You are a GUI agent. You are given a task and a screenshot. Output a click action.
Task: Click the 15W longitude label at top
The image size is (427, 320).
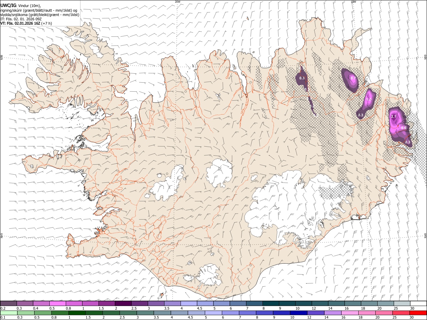coord(353,2)
